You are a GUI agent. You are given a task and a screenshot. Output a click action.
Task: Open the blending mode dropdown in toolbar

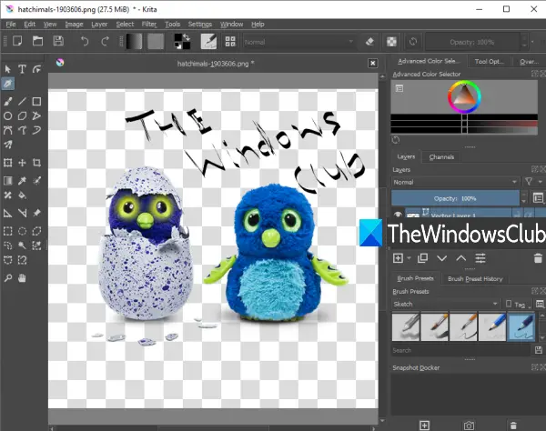pos(298,42)
